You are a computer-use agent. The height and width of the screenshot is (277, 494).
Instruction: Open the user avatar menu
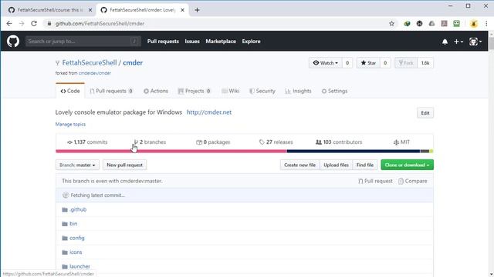(x=475, y=42)
